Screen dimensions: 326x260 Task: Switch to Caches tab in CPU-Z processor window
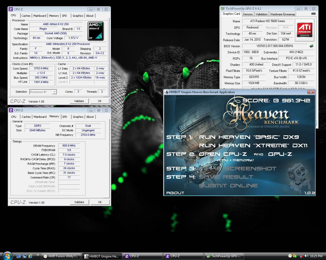[26, 16]
